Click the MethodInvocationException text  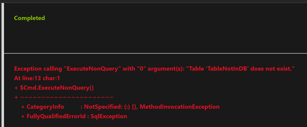click(179, 107)
